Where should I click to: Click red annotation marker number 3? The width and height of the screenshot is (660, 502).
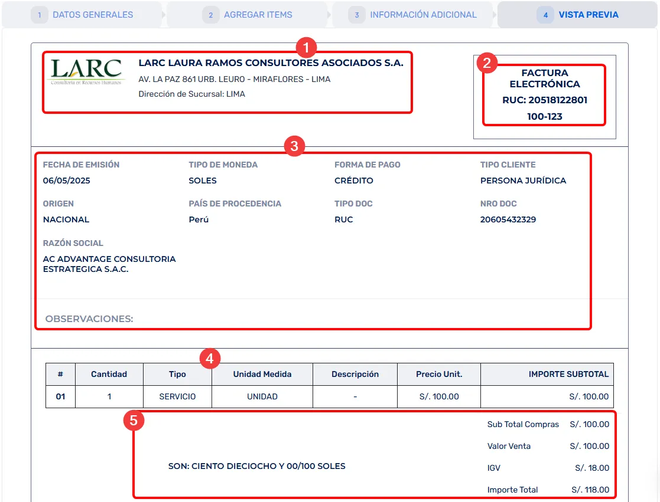294,146
